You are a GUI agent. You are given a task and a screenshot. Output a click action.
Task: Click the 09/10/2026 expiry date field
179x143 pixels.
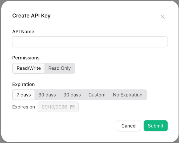58,107
